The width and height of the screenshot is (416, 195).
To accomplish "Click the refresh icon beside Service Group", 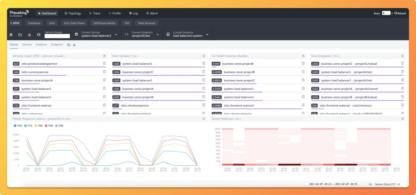I will (39, 35).
